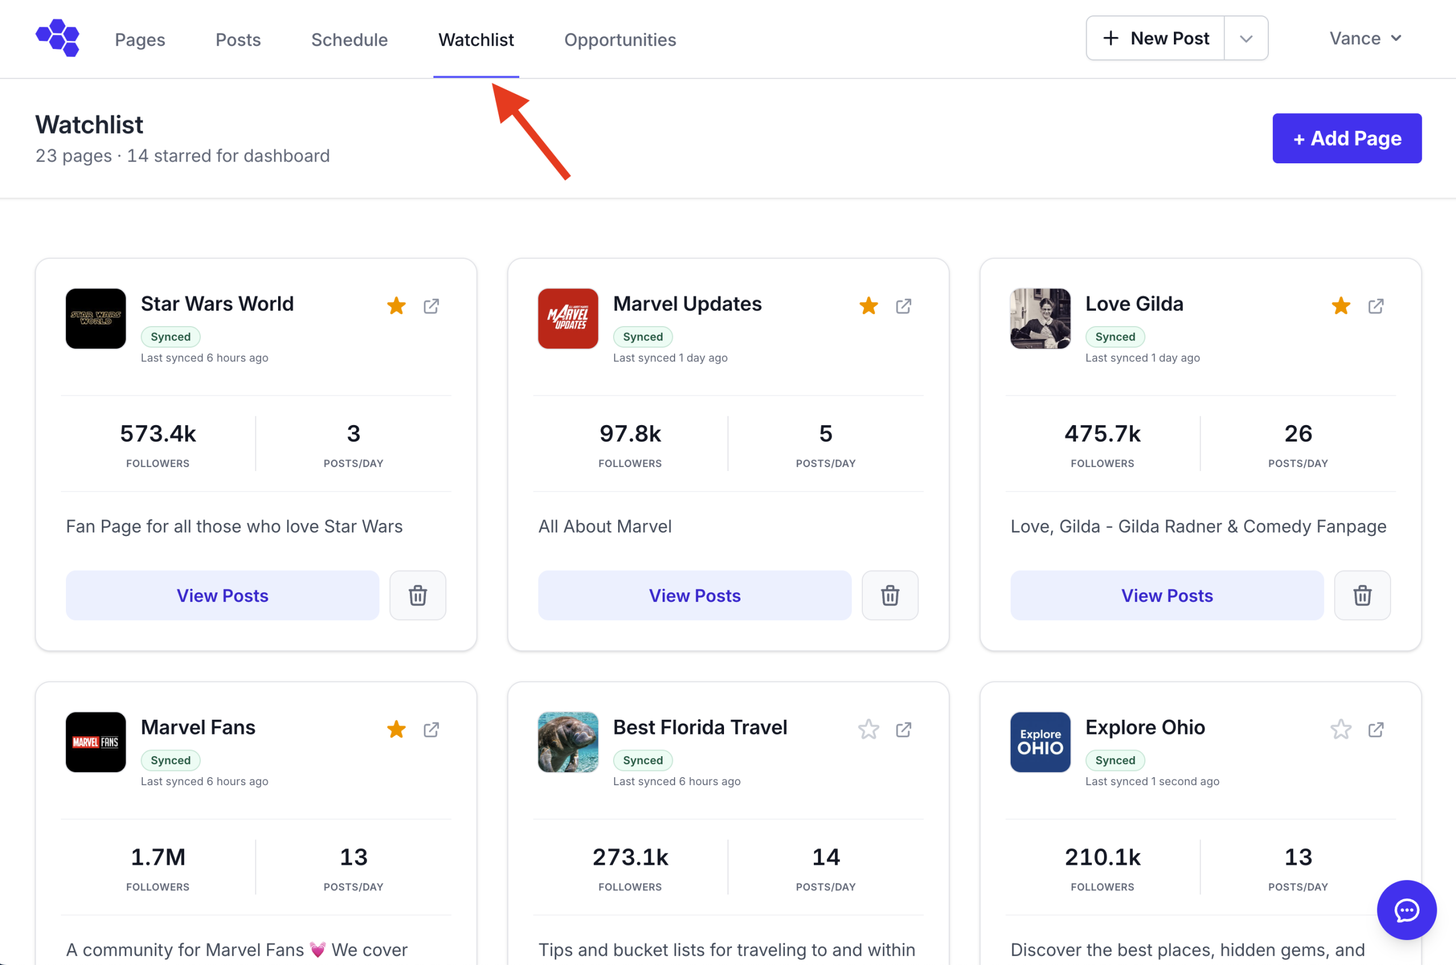Click the Marvel Updates page thumbnail
Image resolution: width=1456 pixels, height=965 pixels.
(568, 319)
